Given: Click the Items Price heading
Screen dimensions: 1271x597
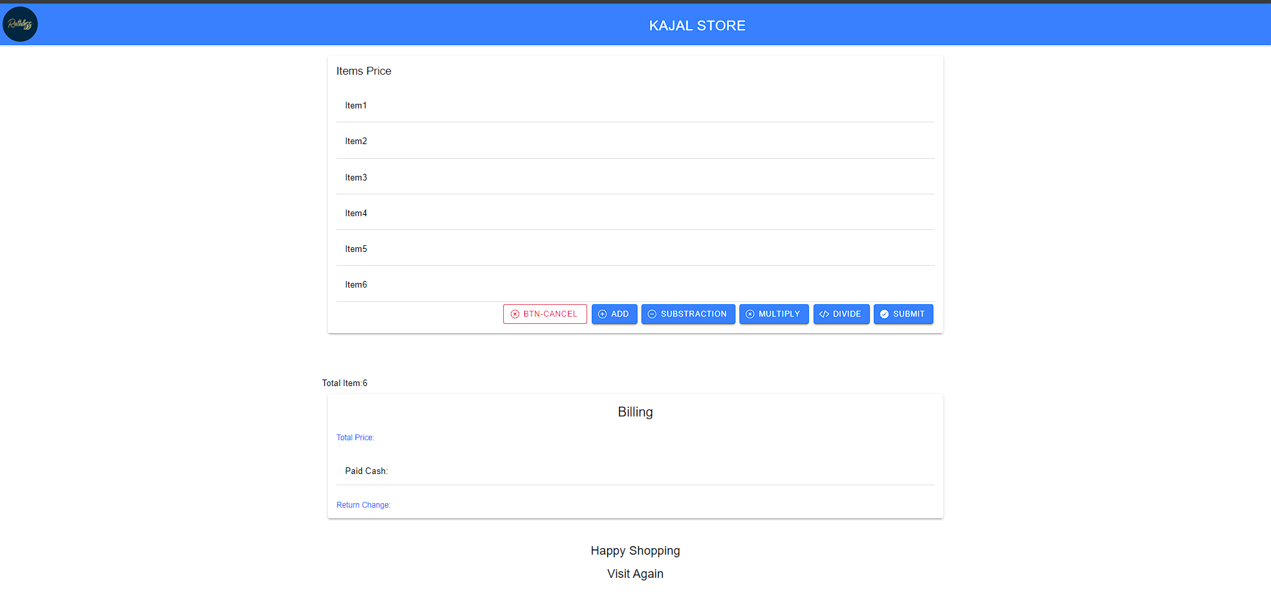Looking at the screenshot, I should coord(363,71).
